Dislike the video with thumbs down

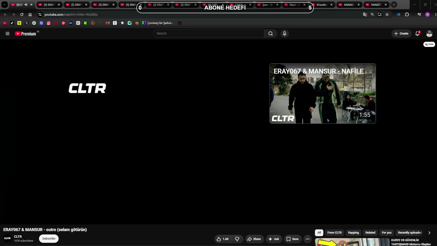click(x=237, y=239)
